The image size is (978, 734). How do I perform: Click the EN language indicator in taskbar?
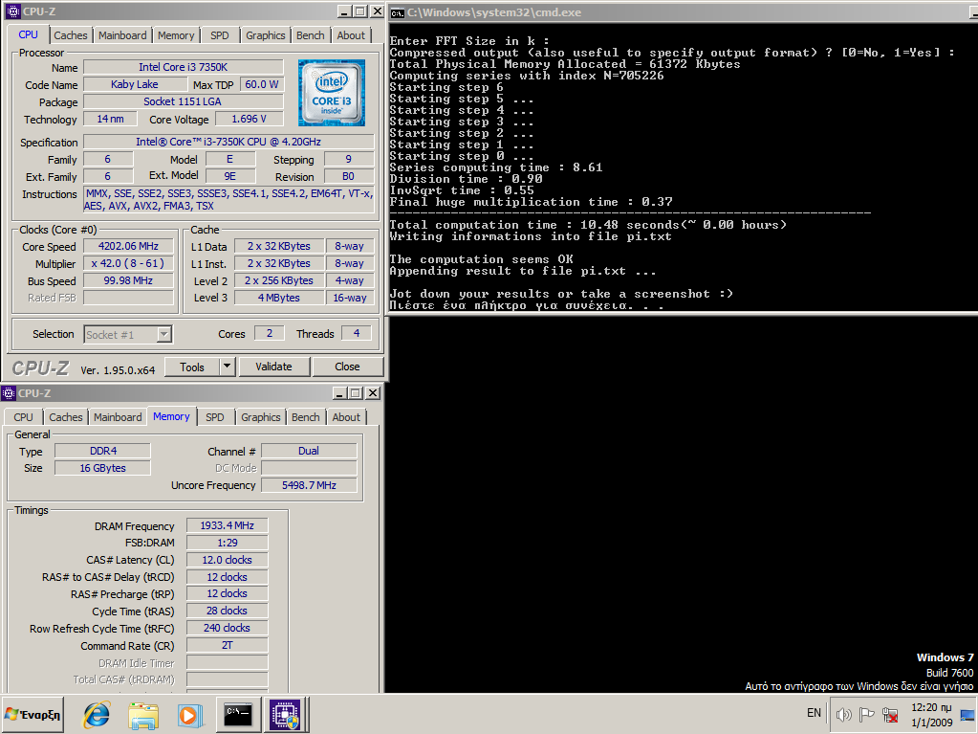pos(814,713)
